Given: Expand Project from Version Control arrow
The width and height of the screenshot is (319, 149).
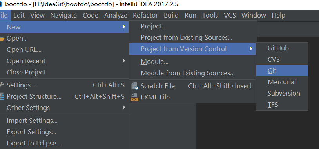Looking at the screenshot, I should [251, 49].
